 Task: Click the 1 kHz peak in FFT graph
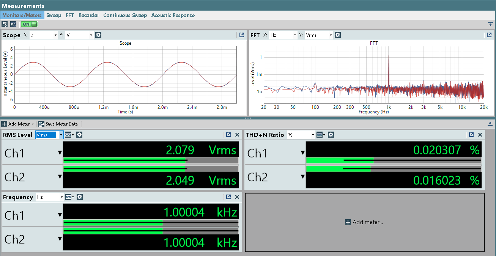point(389,72)
